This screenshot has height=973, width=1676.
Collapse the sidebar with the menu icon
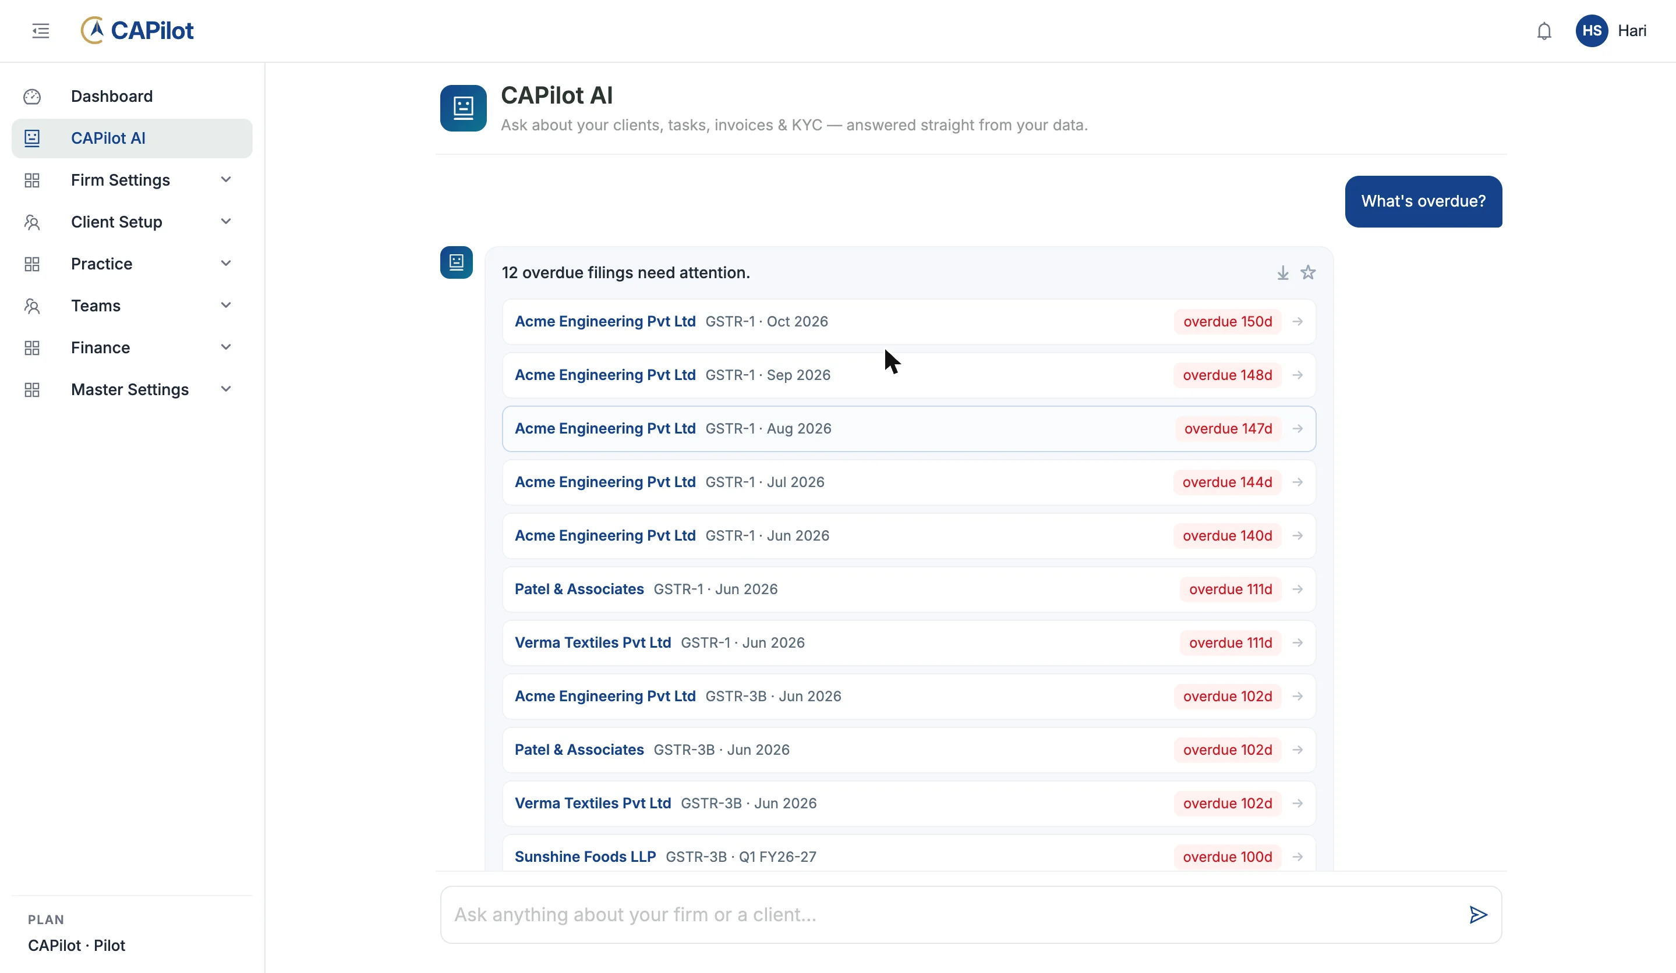[41, 31]
